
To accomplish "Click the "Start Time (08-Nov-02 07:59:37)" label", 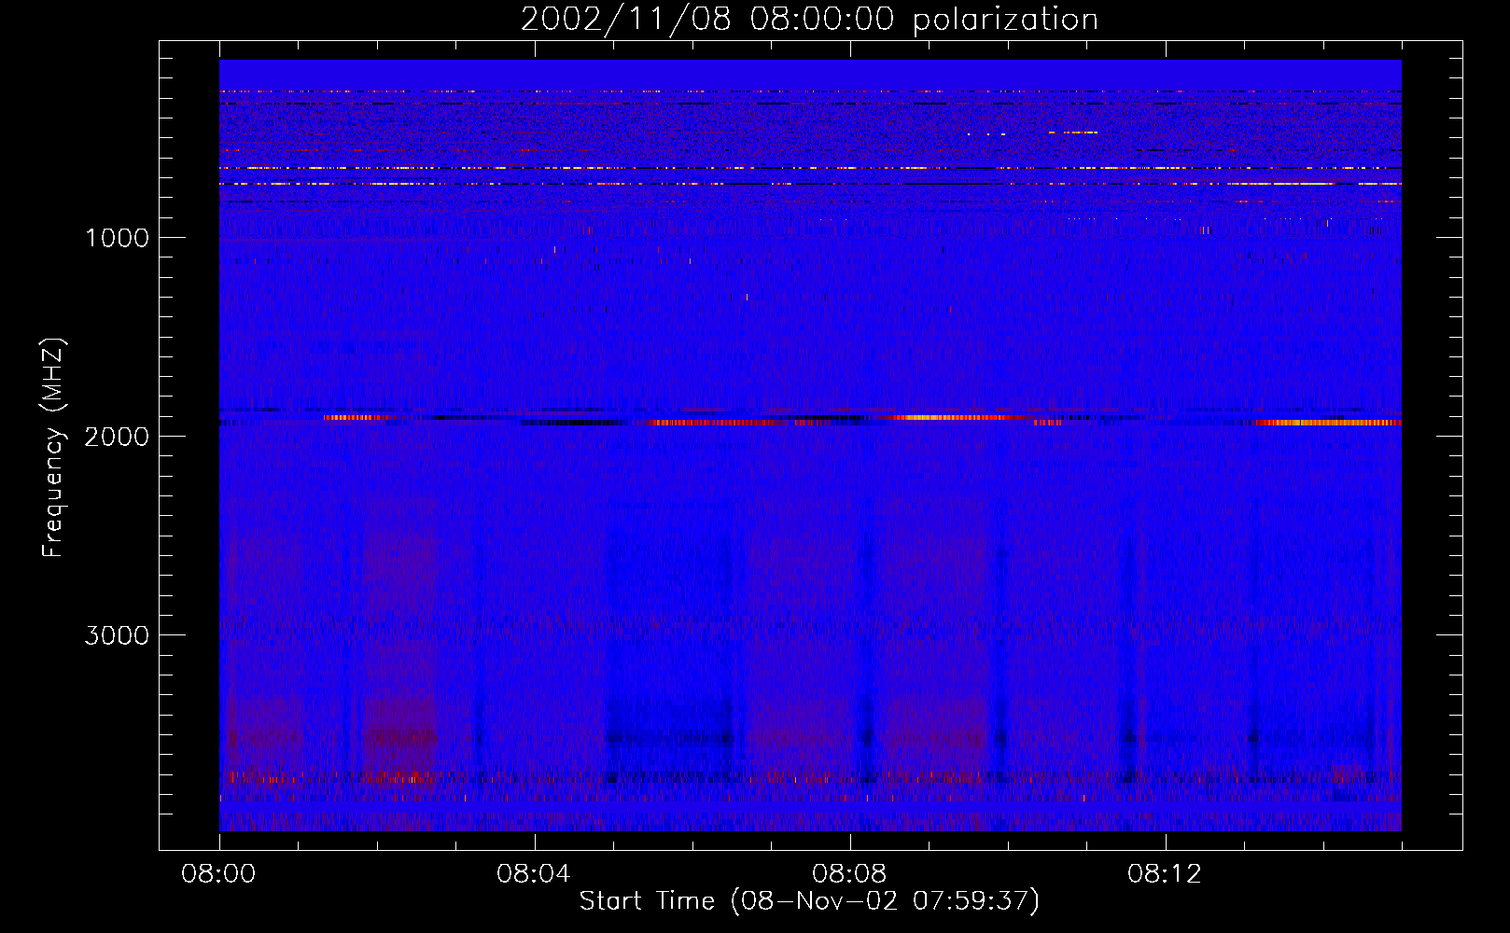I will coord(809,901).
